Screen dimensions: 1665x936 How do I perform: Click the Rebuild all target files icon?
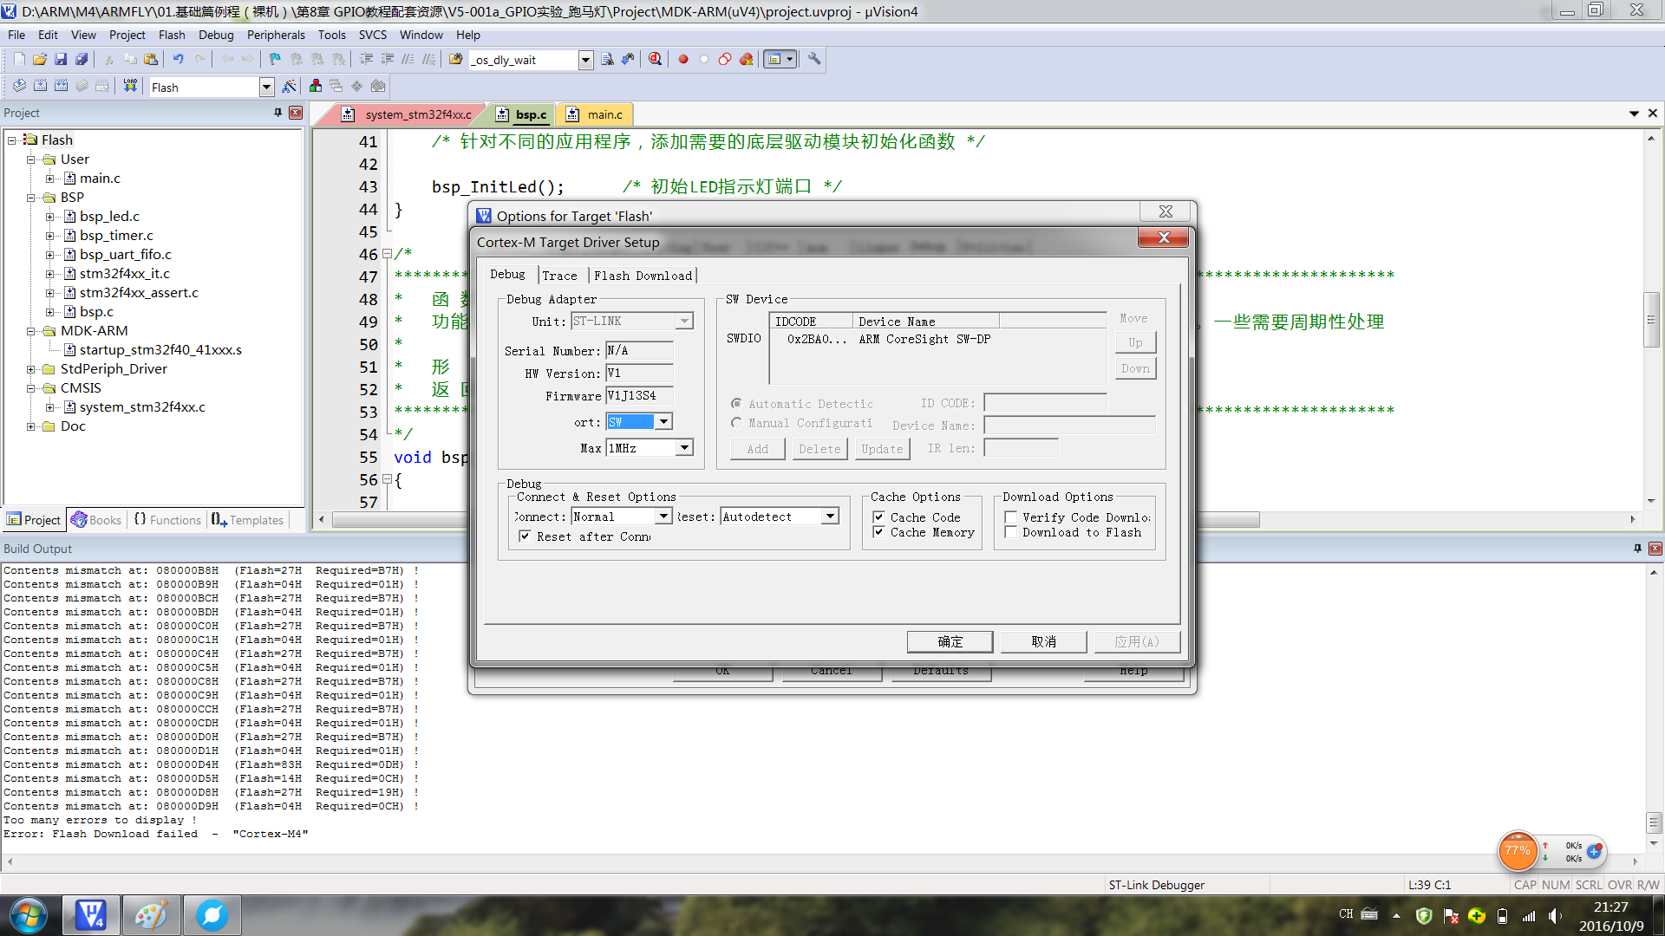[61, 86]
